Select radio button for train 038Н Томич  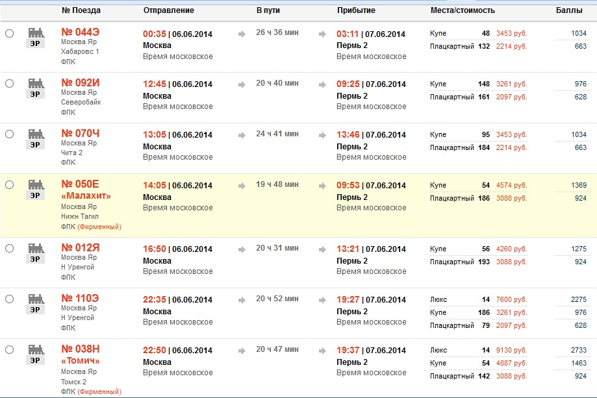pyautogui.click(x=9, y=350)
